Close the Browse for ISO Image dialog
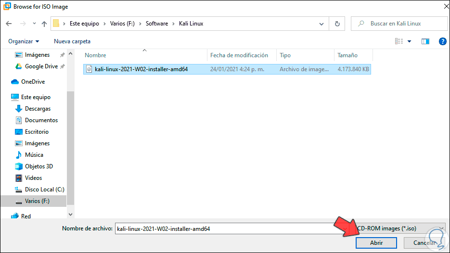 [446, 6]
